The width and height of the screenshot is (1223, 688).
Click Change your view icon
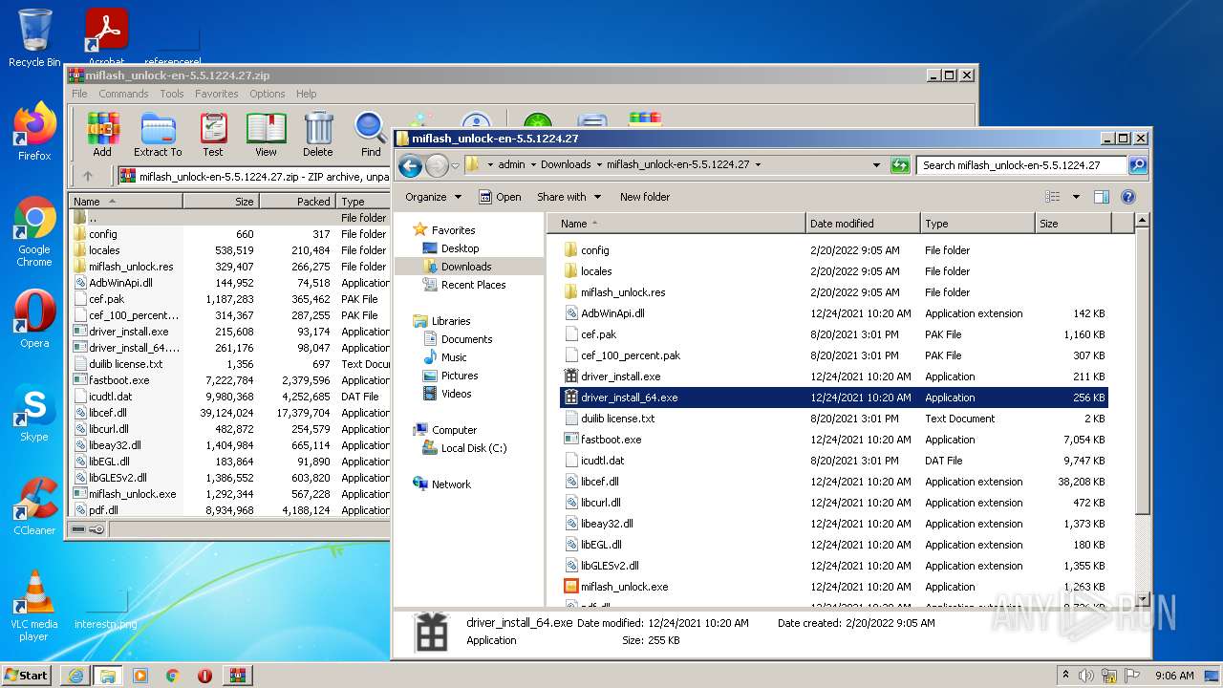[x=1052, y=197]
